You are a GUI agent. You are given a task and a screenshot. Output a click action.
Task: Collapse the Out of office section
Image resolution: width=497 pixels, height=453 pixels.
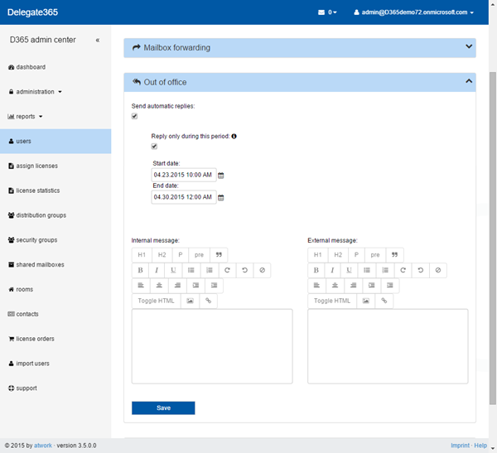(469, 82)
